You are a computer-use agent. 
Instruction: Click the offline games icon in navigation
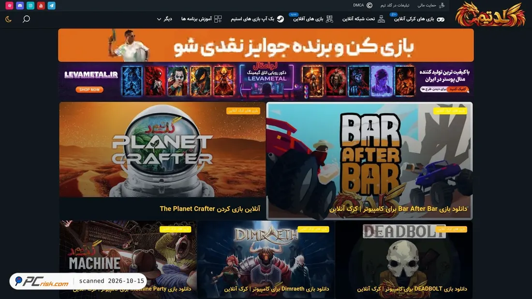coord(329,19)
